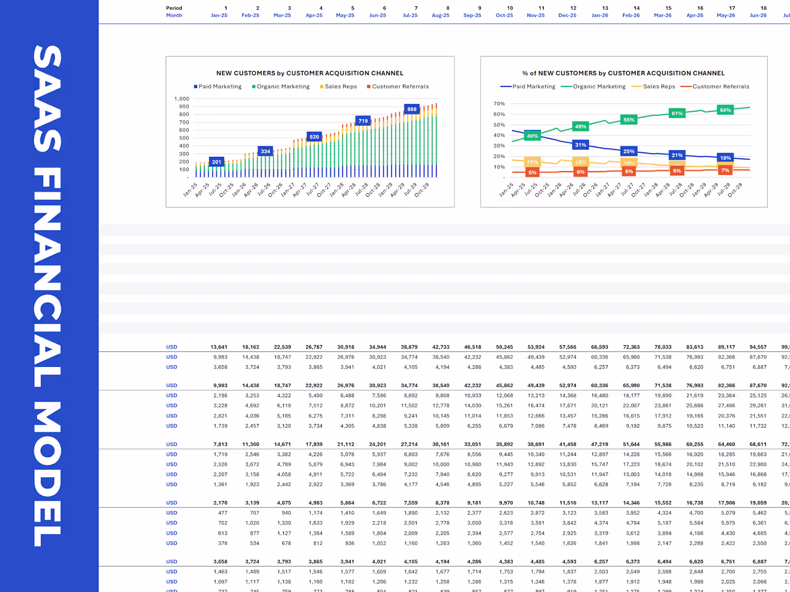The height and width of the screenshot is (592, 790).
Task: Select the cell with value 94,557
Action: pos(758,347)
